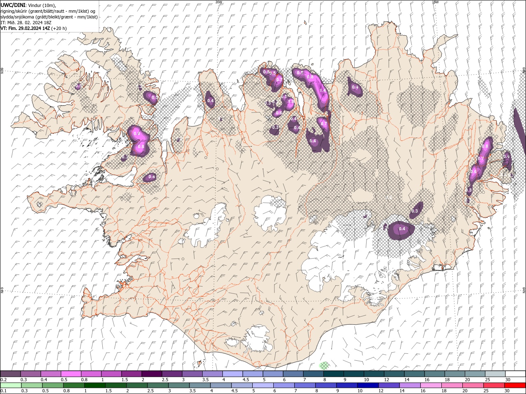
Task: Click the gray-green lower-row swatch starting at 3
Action: (x=178, y=385)
